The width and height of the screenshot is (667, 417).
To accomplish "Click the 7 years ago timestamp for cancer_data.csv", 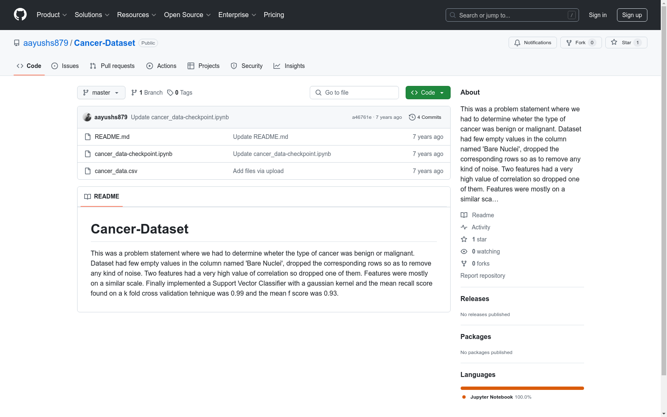I will click(428, 171).
